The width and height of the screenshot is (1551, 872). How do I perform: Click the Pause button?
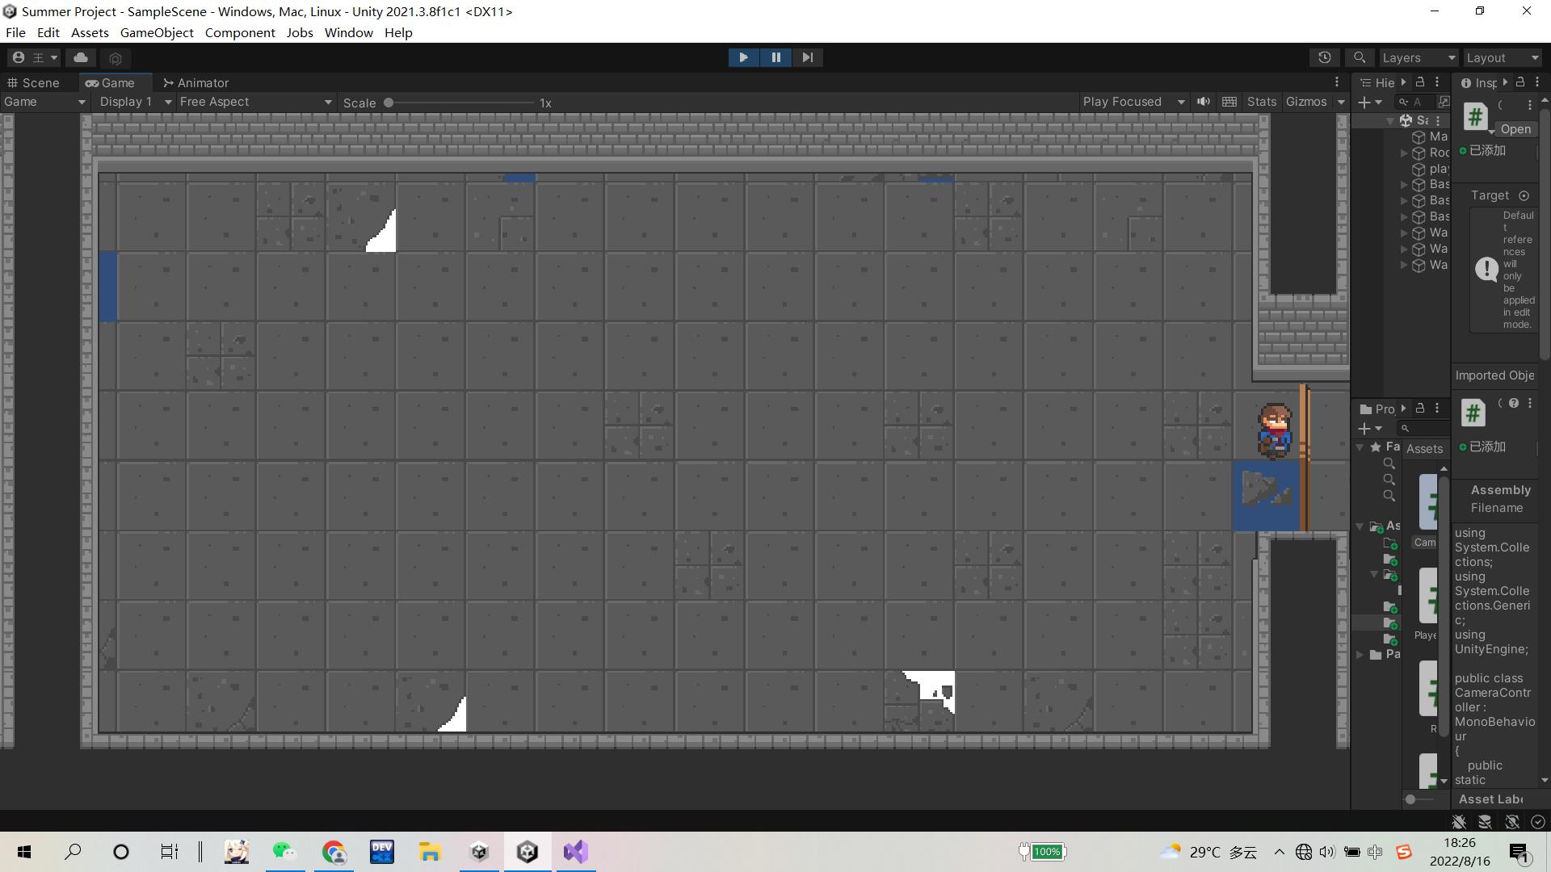[775, 57]
